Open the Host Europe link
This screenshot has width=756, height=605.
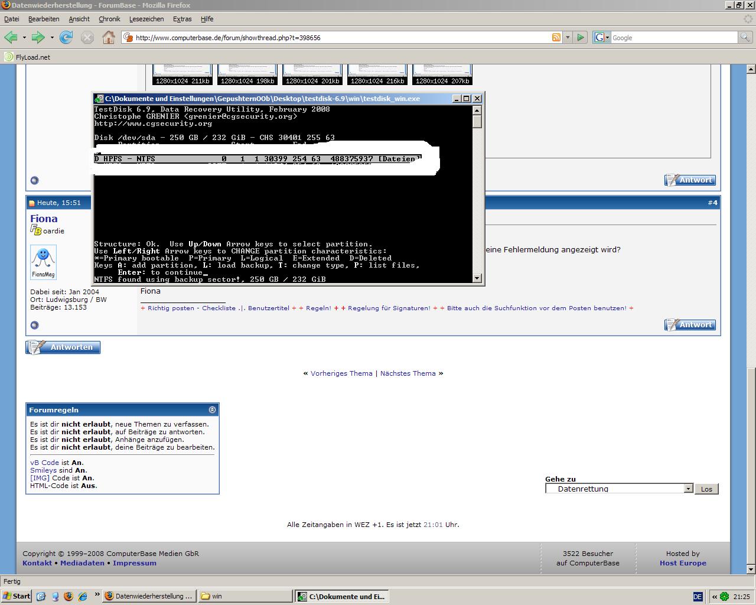683,563
